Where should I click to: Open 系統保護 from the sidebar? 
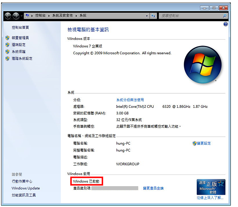tap(19, 52)
